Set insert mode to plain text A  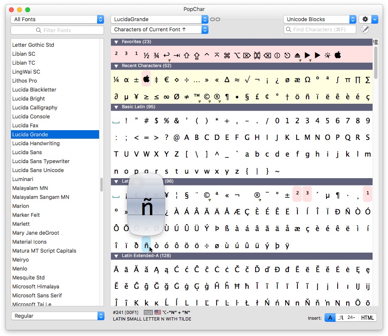click(x=330, y=318)
